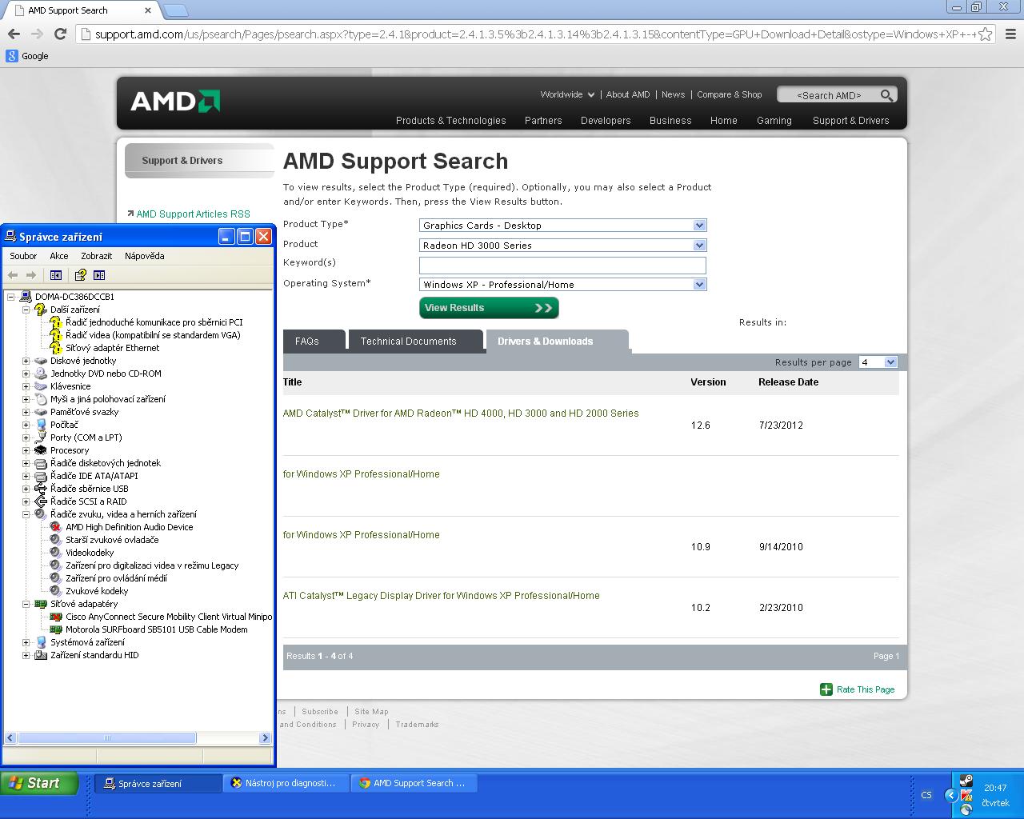Click the Kaspersky tray icon
The width and height of the screenshot is (1024, 819).
coord(966,795)
